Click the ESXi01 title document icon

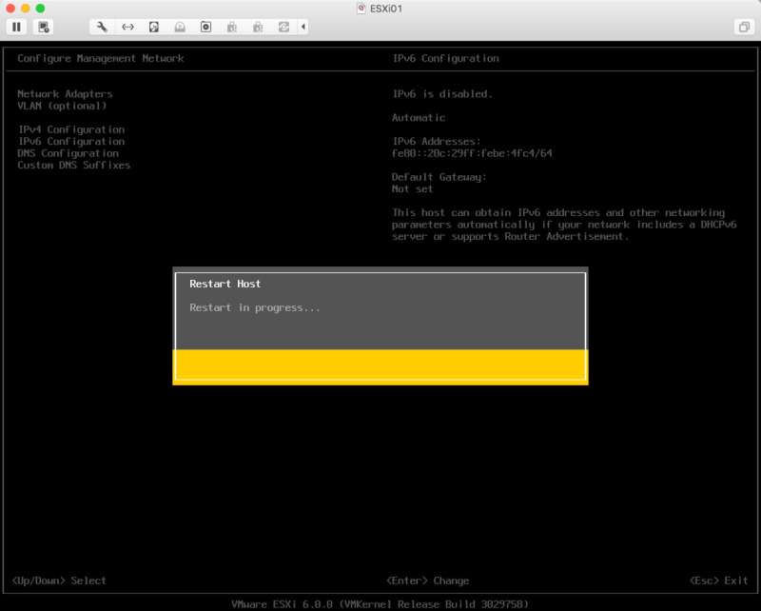(x=361, y=8)
